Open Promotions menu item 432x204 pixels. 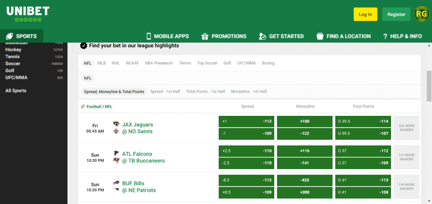pos(224,36)
